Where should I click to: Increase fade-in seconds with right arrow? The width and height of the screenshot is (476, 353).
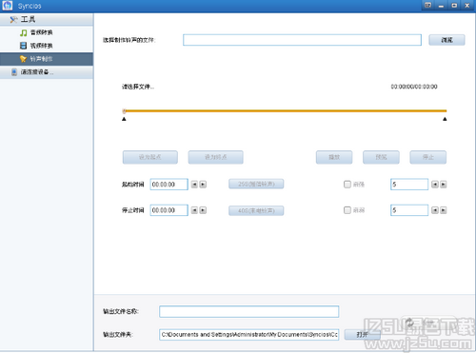point(444,185)
